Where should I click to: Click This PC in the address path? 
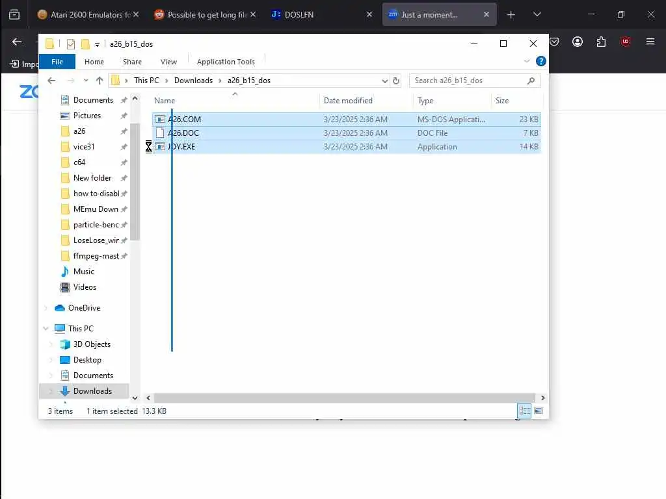pyautogui.click(x=146, y=81)
